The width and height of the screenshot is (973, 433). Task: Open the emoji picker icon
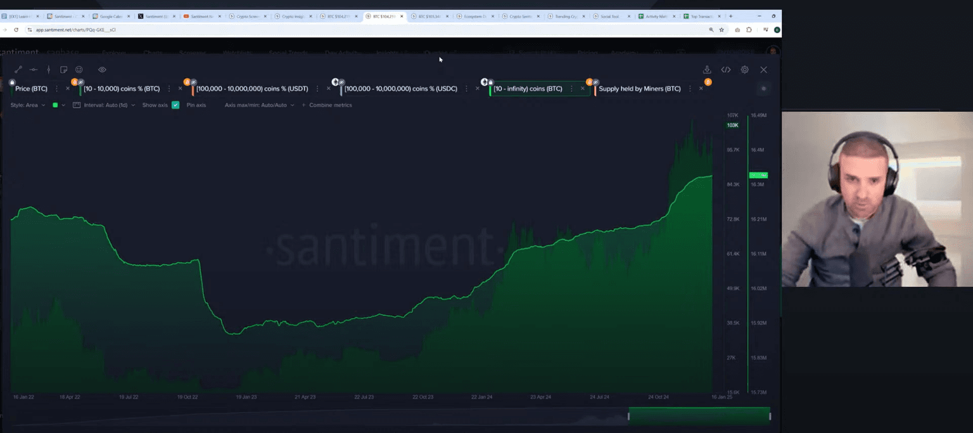pos(79,70)
